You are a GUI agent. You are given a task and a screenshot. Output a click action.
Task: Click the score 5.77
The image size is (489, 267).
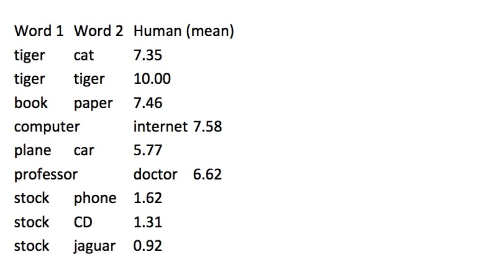(148, 151)
